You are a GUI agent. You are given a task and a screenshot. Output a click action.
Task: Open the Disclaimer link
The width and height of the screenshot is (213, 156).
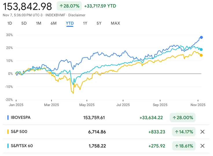tap(77, 15)
